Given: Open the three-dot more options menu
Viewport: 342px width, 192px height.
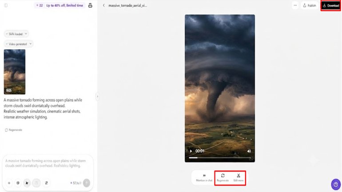Looking at the screenshot, I should click(295, 5).
